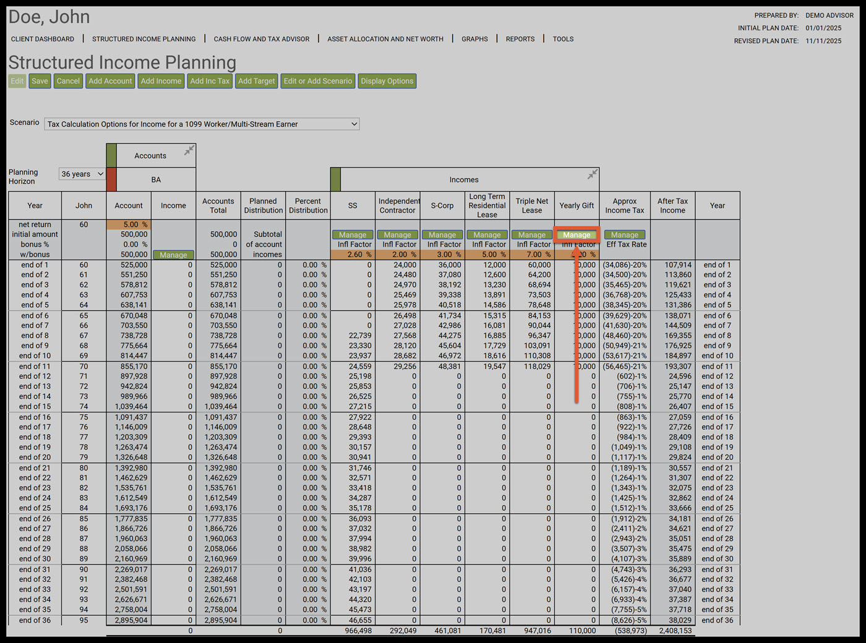Collapse the Incomes section with its shrink icon

tap(593, 174)
